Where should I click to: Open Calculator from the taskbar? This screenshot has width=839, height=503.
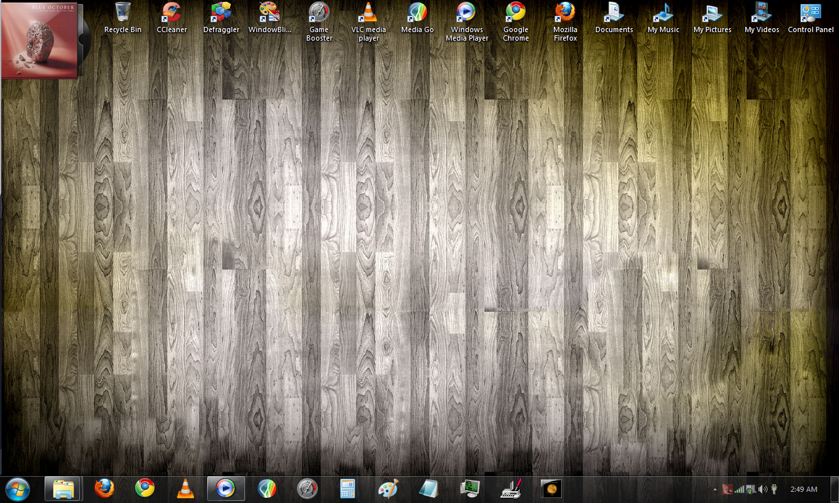(348, 489)
